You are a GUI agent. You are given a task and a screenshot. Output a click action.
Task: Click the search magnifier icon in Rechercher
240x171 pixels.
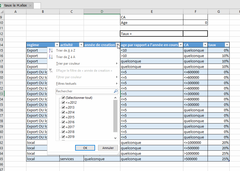coord(116,91)
